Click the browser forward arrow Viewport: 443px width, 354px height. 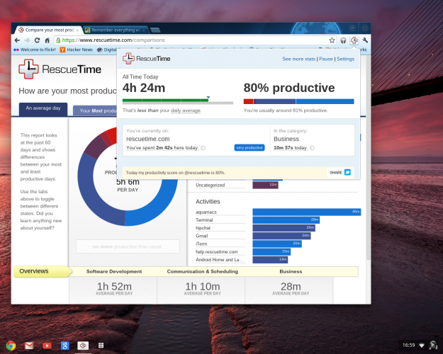27,40
